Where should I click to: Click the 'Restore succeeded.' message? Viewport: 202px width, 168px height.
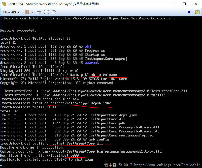pyautogui.click(x=18, y=31)
